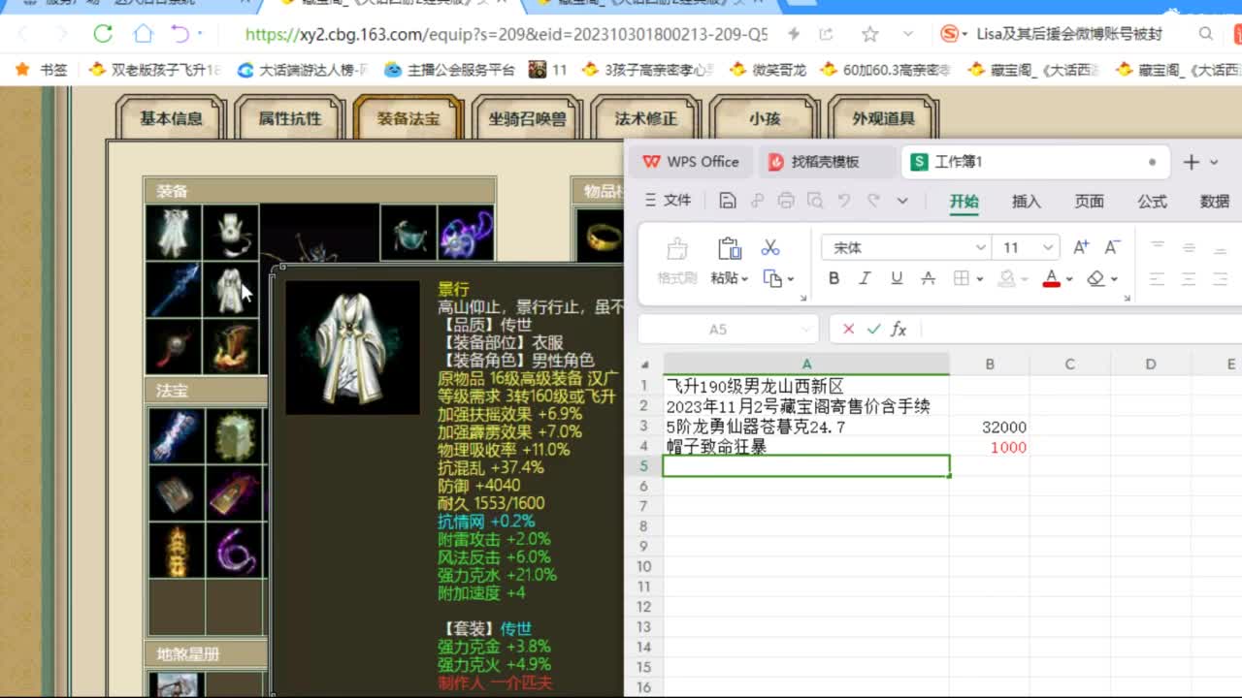This screenshot has width=1242, height=698.
Task: Open the 外观道具 tab
Action: (884, 119)
